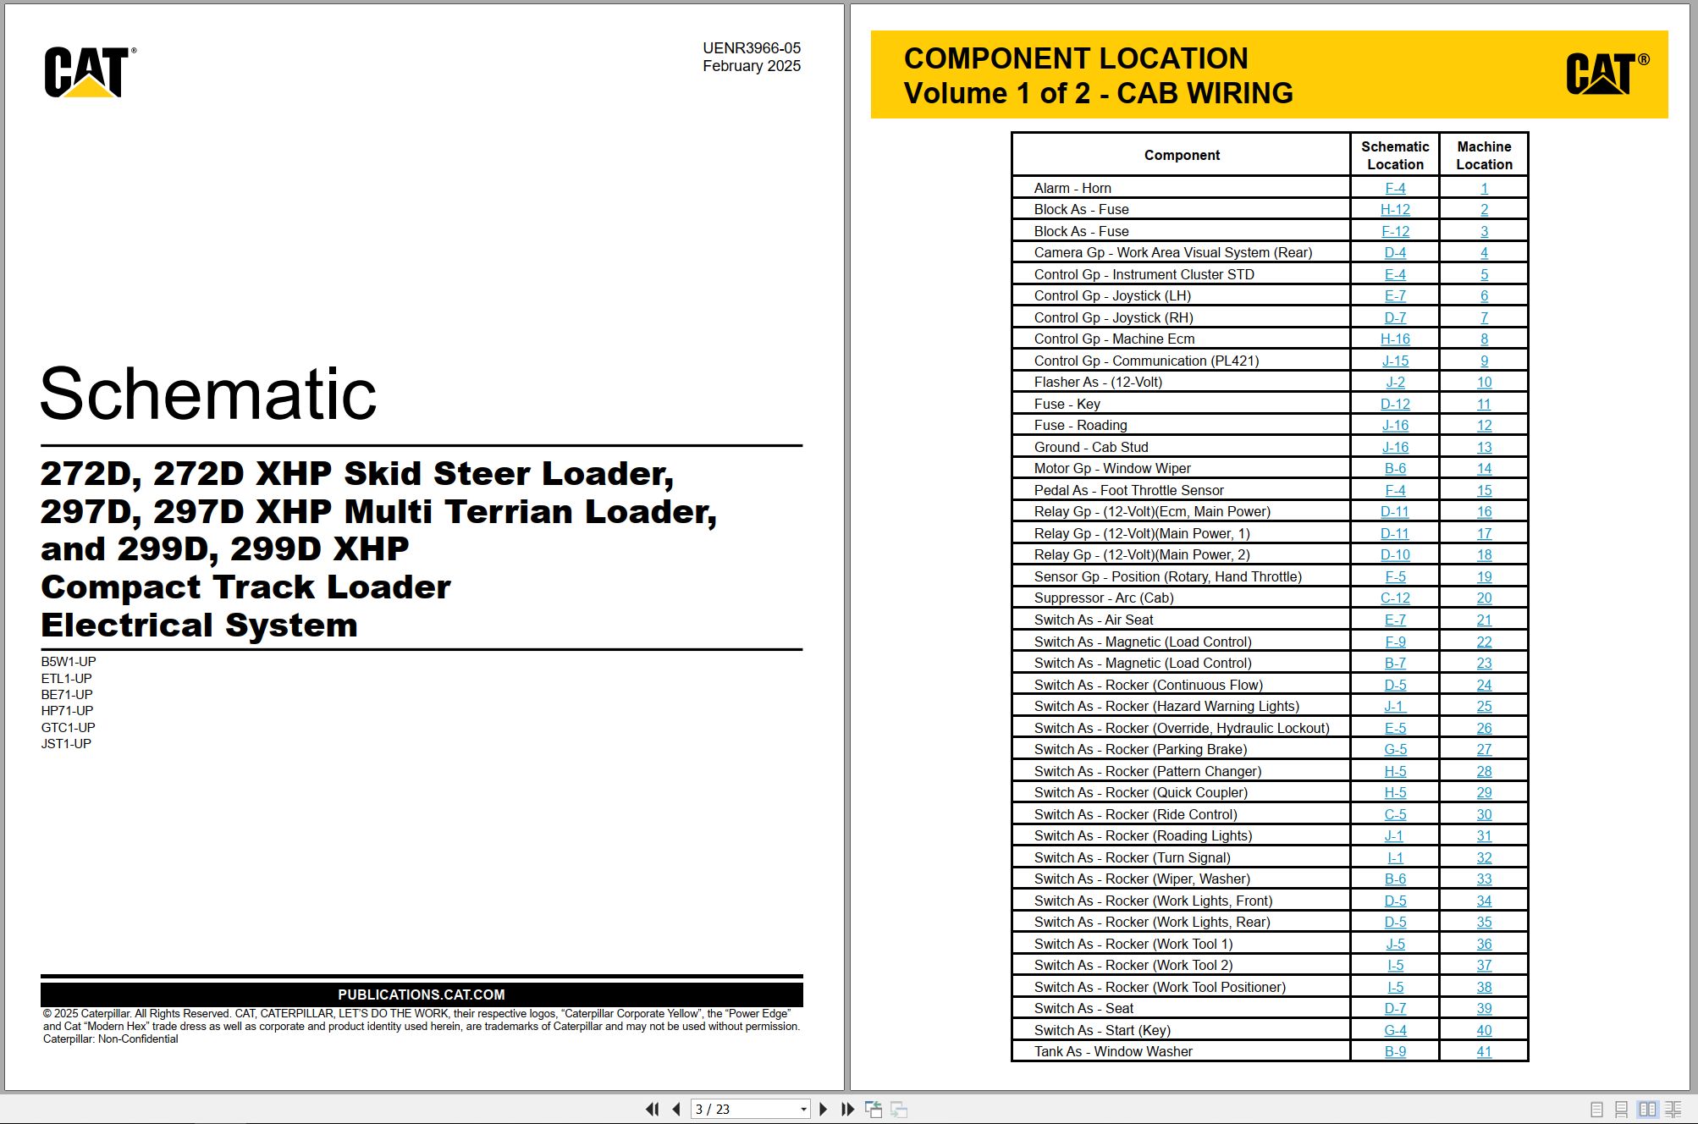Jump to the last page
Viewport: 1698px width, 1124px height.
[847, 1109]
